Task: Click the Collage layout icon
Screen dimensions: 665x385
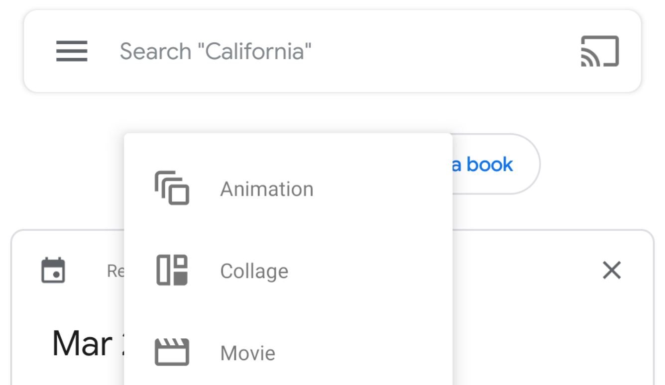Action: 172,271
